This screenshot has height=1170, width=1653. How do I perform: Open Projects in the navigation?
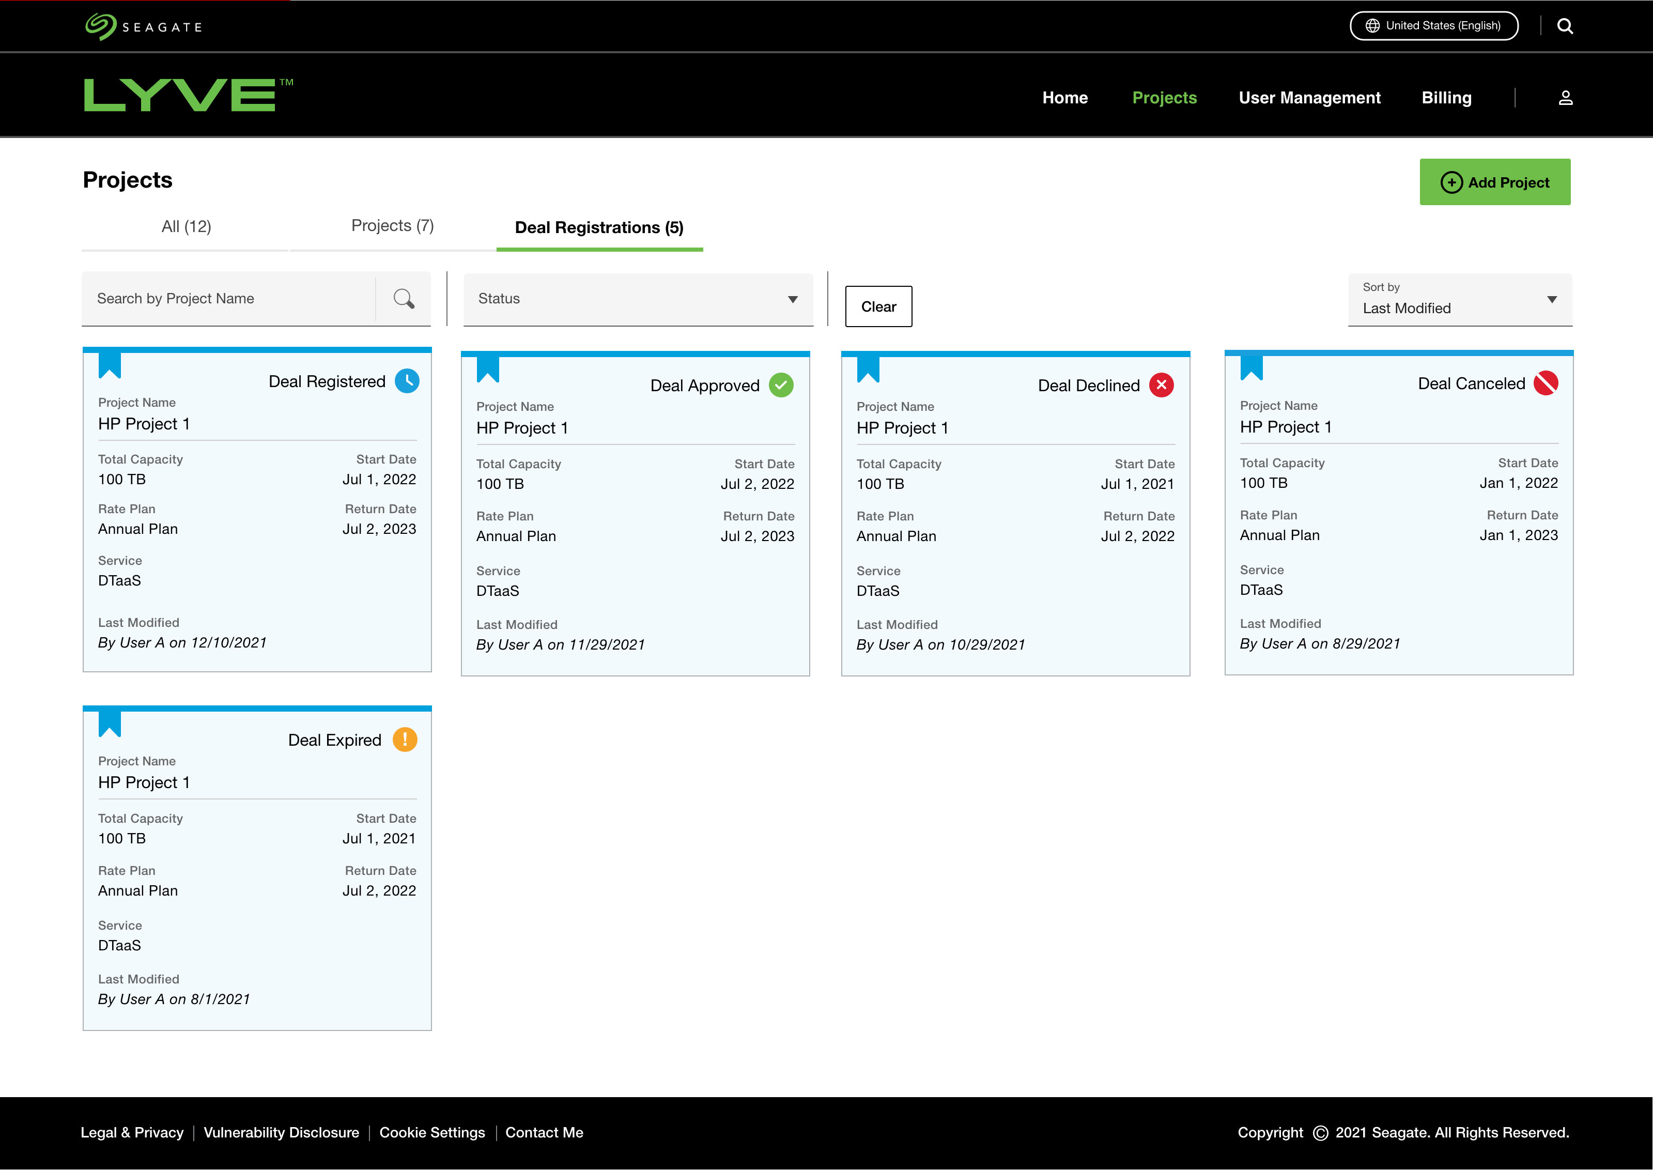tap(1164, 98)
